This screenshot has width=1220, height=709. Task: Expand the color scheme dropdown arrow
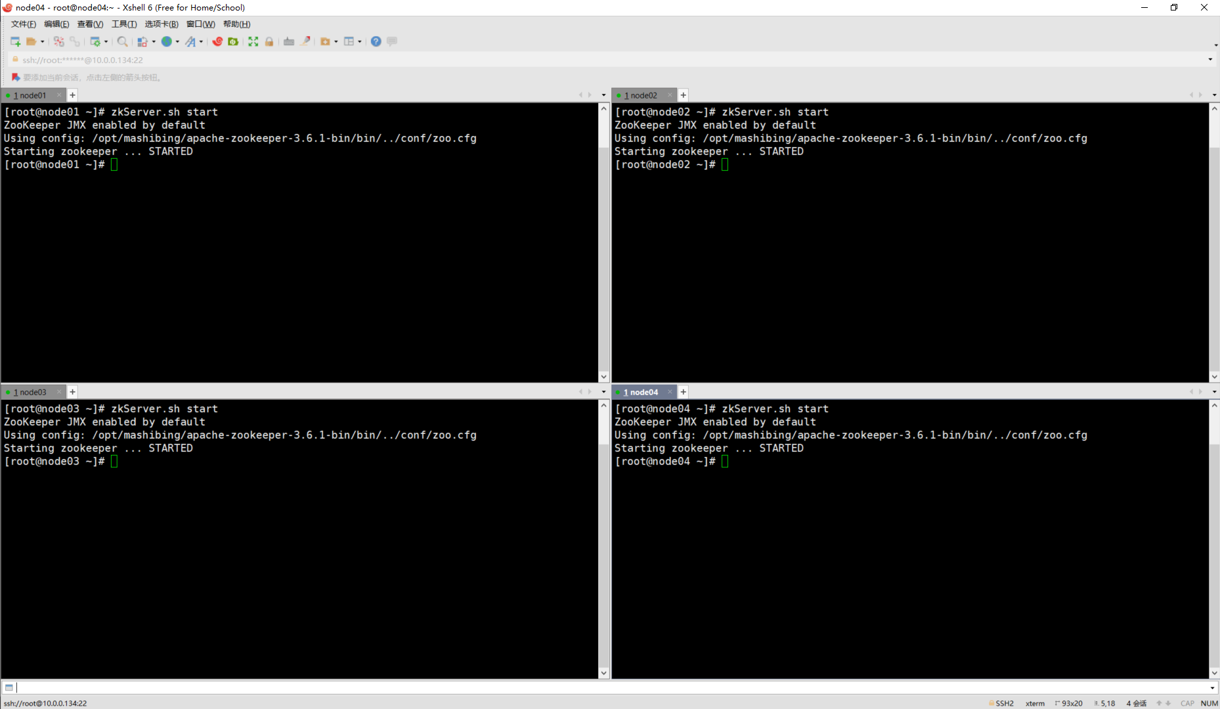(154, 41)
